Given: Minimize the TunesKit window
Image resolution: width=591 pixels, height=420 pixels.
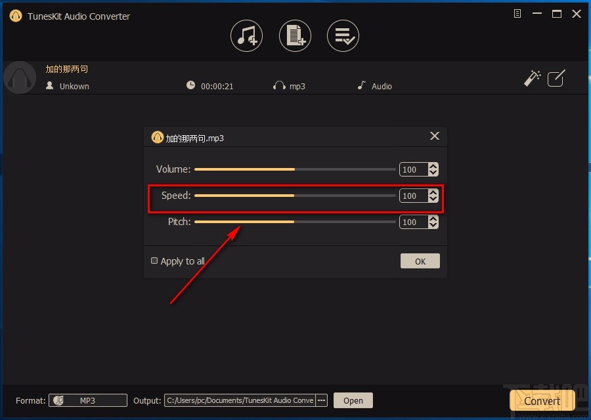Looking at the screenshot, I should pos(537,14).
